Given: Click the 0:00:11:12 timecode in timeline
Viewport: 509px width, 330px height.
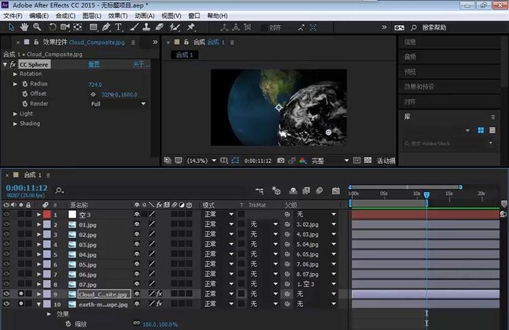Looking at the screenshot, I should pos(26,187).
